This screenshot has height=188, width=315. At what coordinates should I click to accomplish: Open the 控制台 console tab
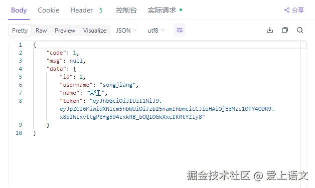point(126,10)
